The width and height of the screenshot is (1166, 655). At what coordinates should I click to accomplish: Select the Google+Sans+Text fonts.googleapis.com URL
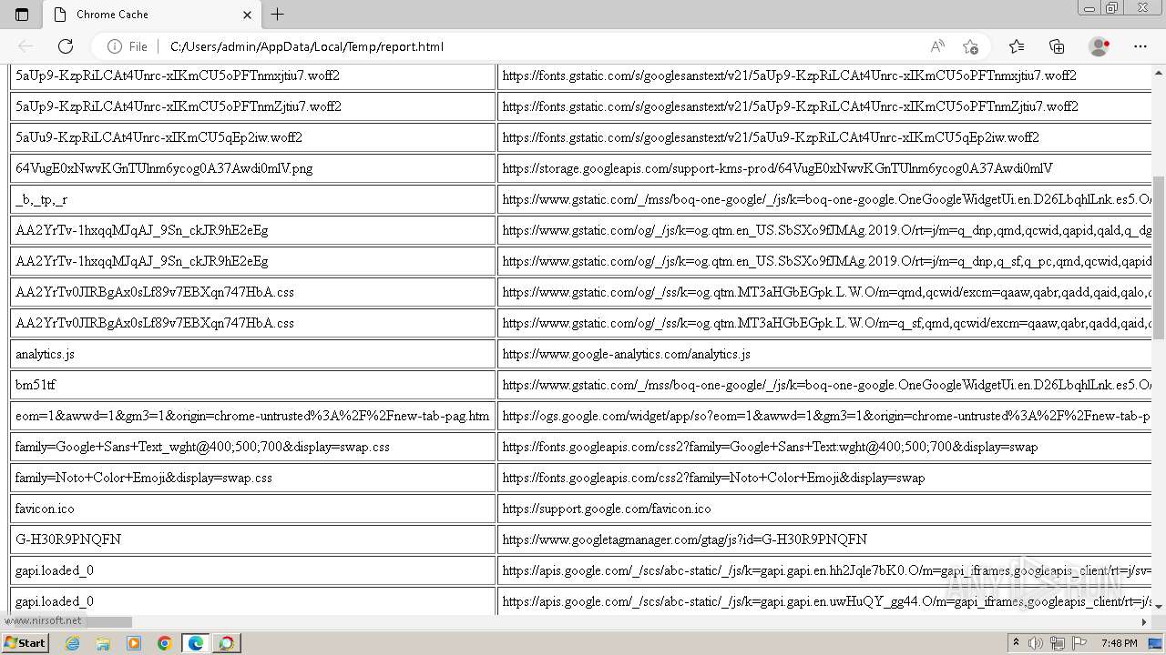pos(770,447)
